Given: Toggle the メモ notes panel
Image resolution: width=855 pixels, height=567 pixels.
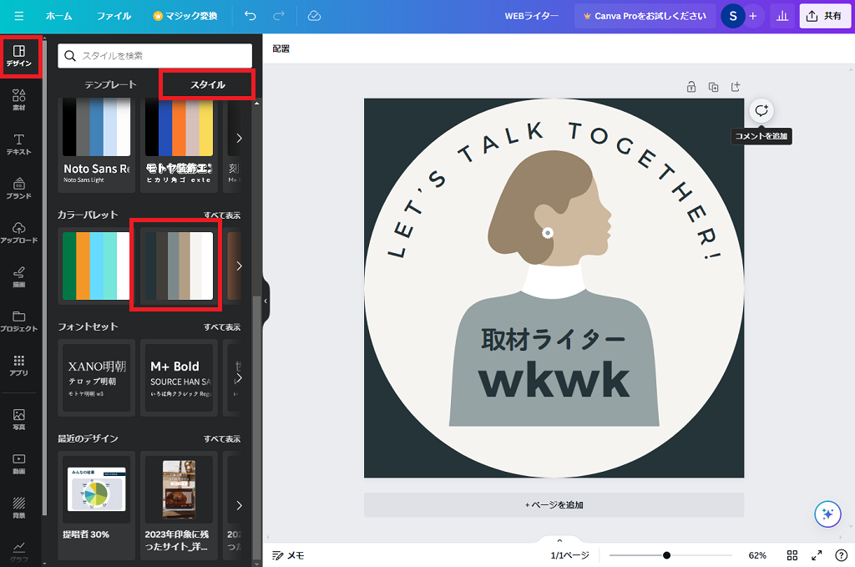Looking at the screenshot, I should click(288, 555).
